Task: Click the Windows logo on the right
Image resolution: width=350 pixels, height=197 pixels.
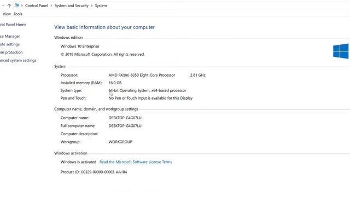Action: [x=341, y=51]
